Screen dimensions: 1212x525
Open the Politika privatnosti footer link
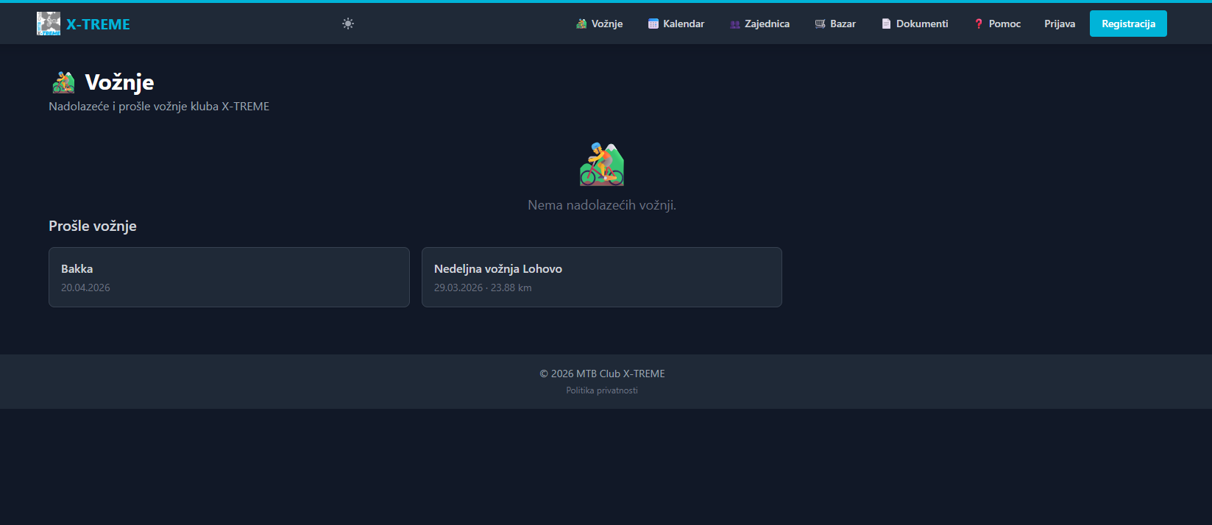[x=601, y=390]
